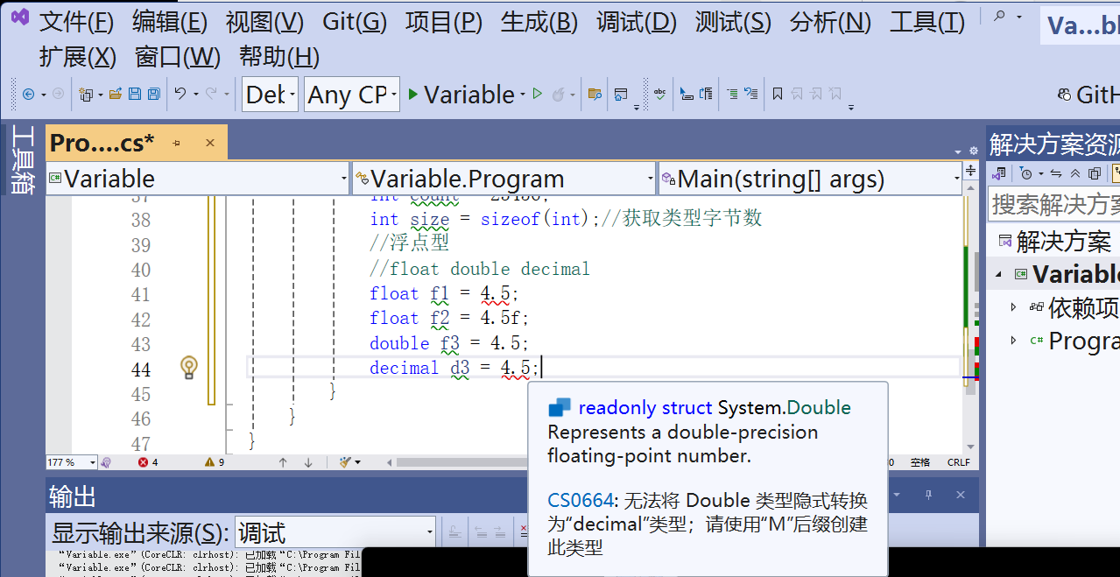Click the pin icon on the Program.cs tab
The image size is (1120, 577).
[177, 143]
